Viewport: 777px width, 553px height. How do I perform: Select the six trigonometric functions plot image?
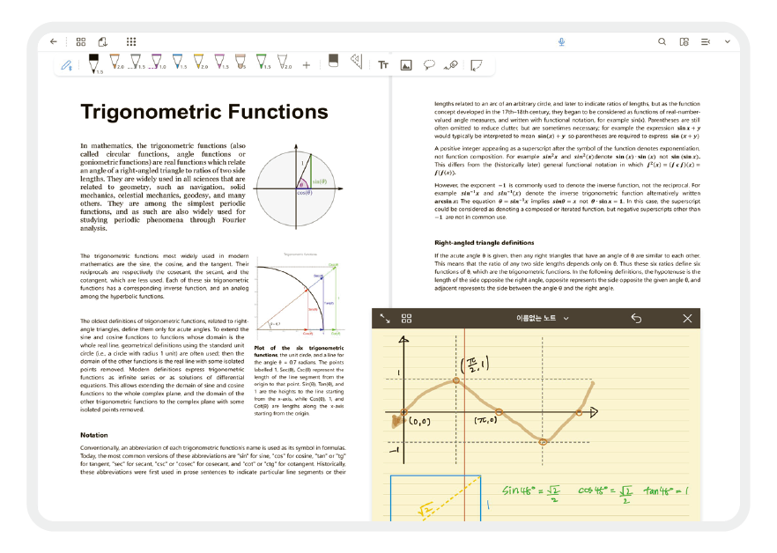(300, 294)
